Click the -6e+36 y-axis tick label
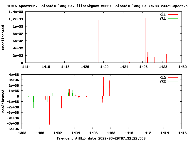This screenshot has width=188, height=141. tap(13, 129)
